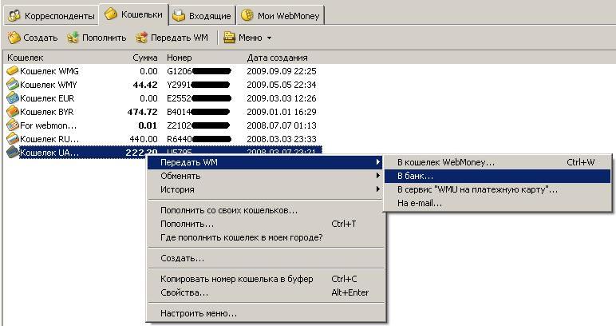Sort by the Номер column header
Screen dimensions: 616x326
[180, 58]
